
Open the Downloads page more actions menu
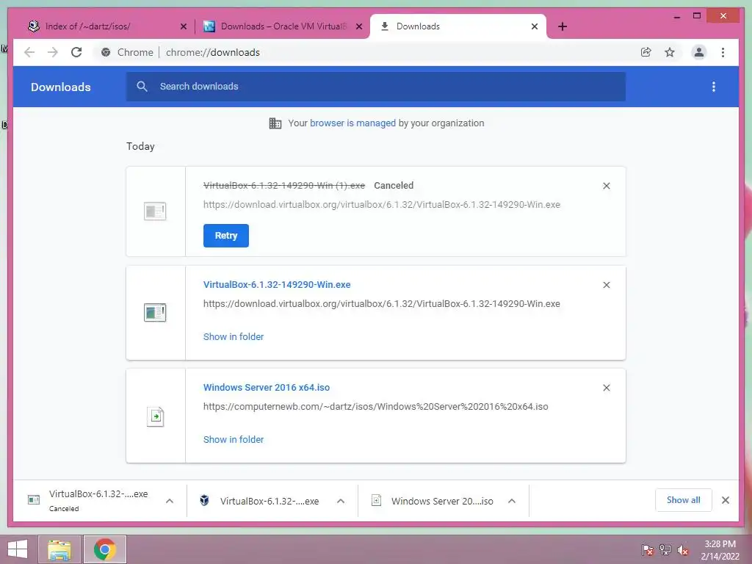(714, 87)
